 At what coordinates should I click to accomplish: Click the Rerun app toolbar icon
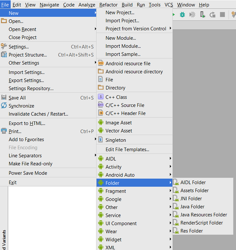point(212,15)
